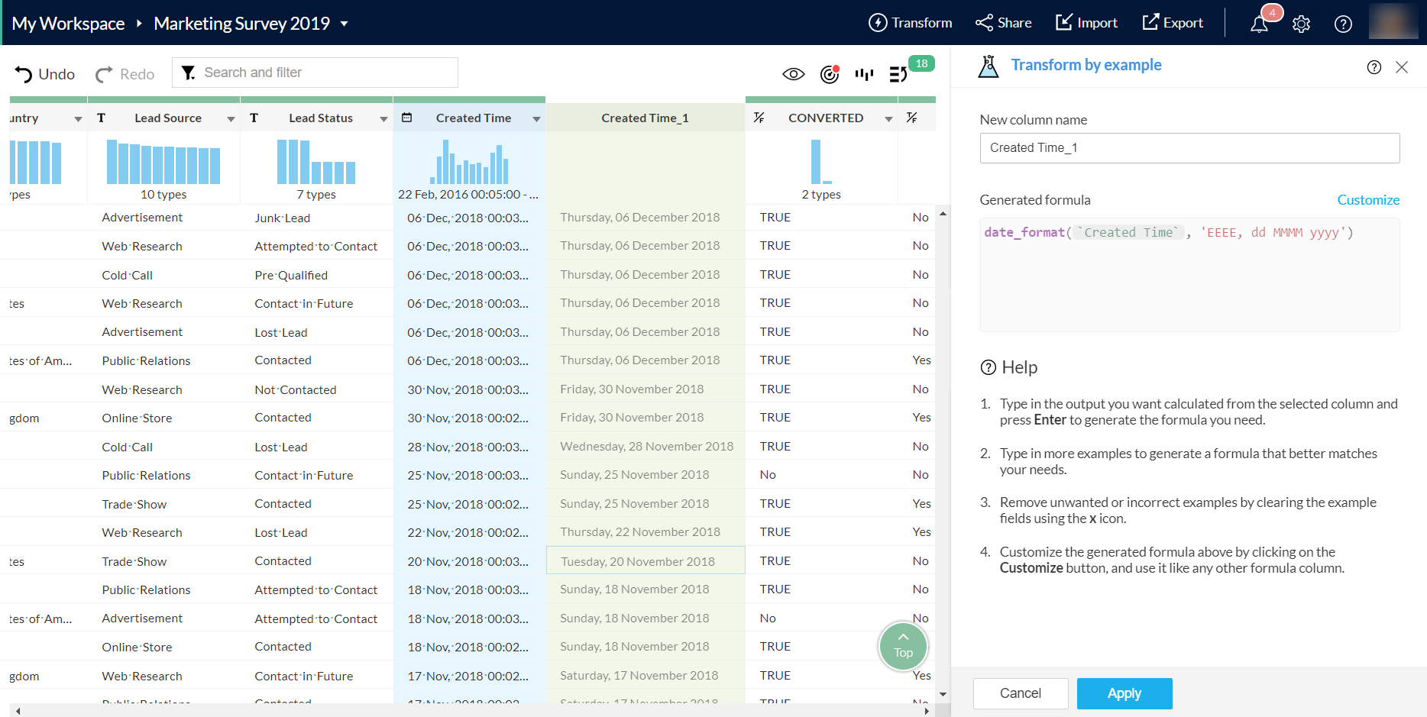
Task: Expand the Lead Source column dropdown
Action: click(x=231, y=119)
